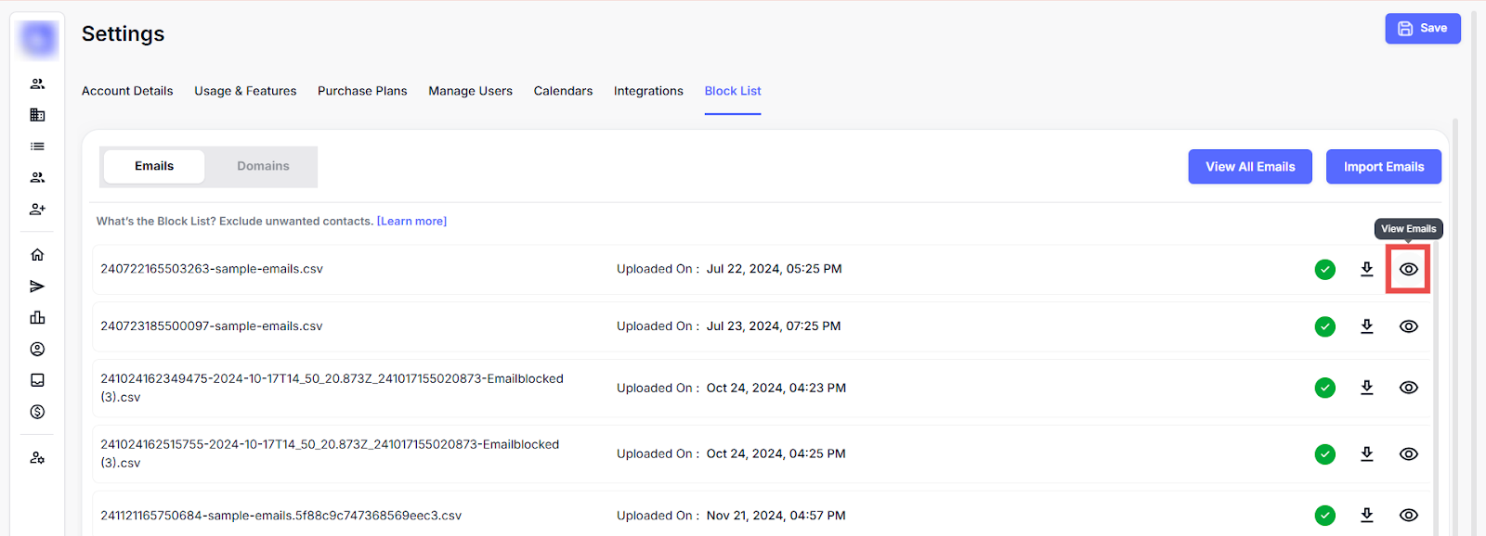Click the company building sidebar icon
Viewport: 1486px width, 536px height.
tap(37, 115)
